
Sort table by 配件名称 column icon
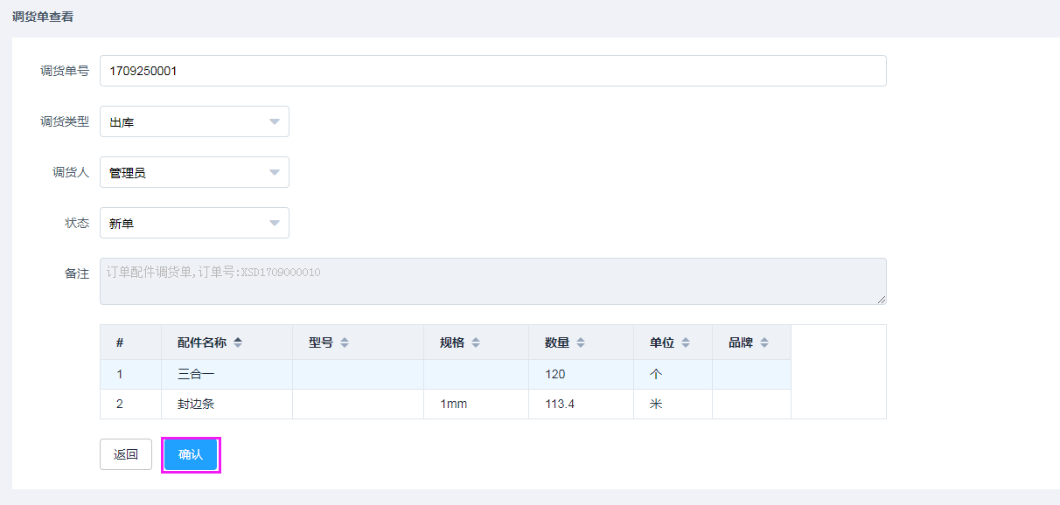pos(238,343)
